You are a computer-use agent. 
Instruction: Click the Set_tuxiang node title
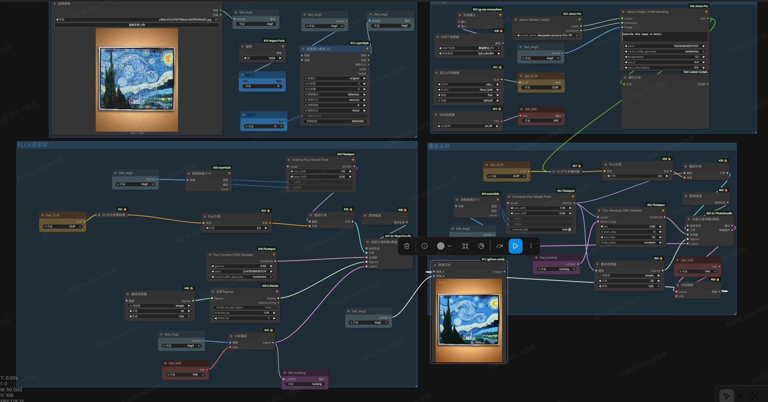[x=297, y=373]
